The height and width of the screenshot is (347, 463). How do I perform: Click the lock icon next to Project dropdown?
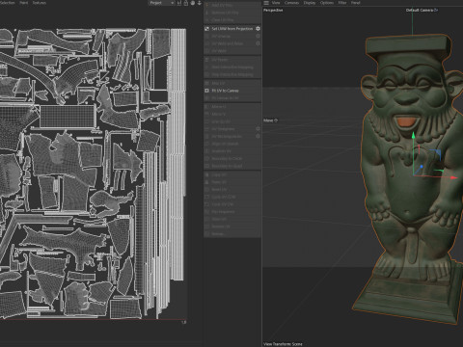coord(186,3)
